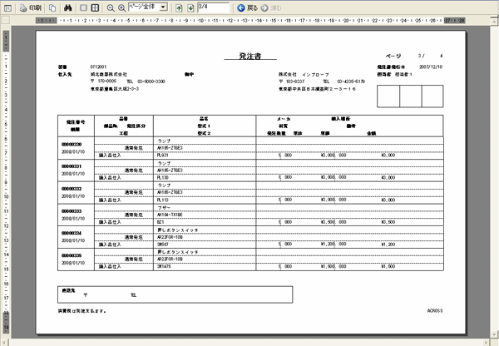Click the code 0712001 in the header

[x=98, y=67]
